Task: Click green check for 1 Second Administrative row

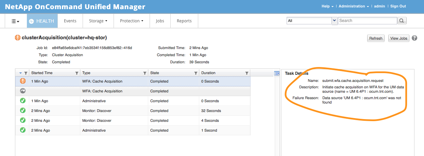Action: [x=23, y=130]
